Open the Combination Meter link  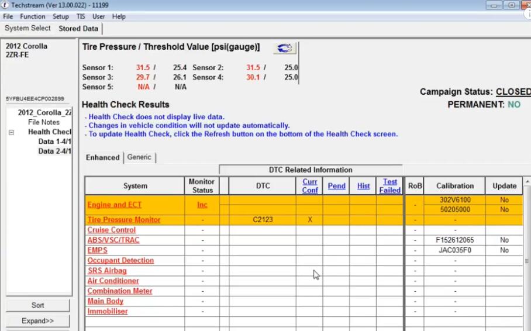point(120,291)
